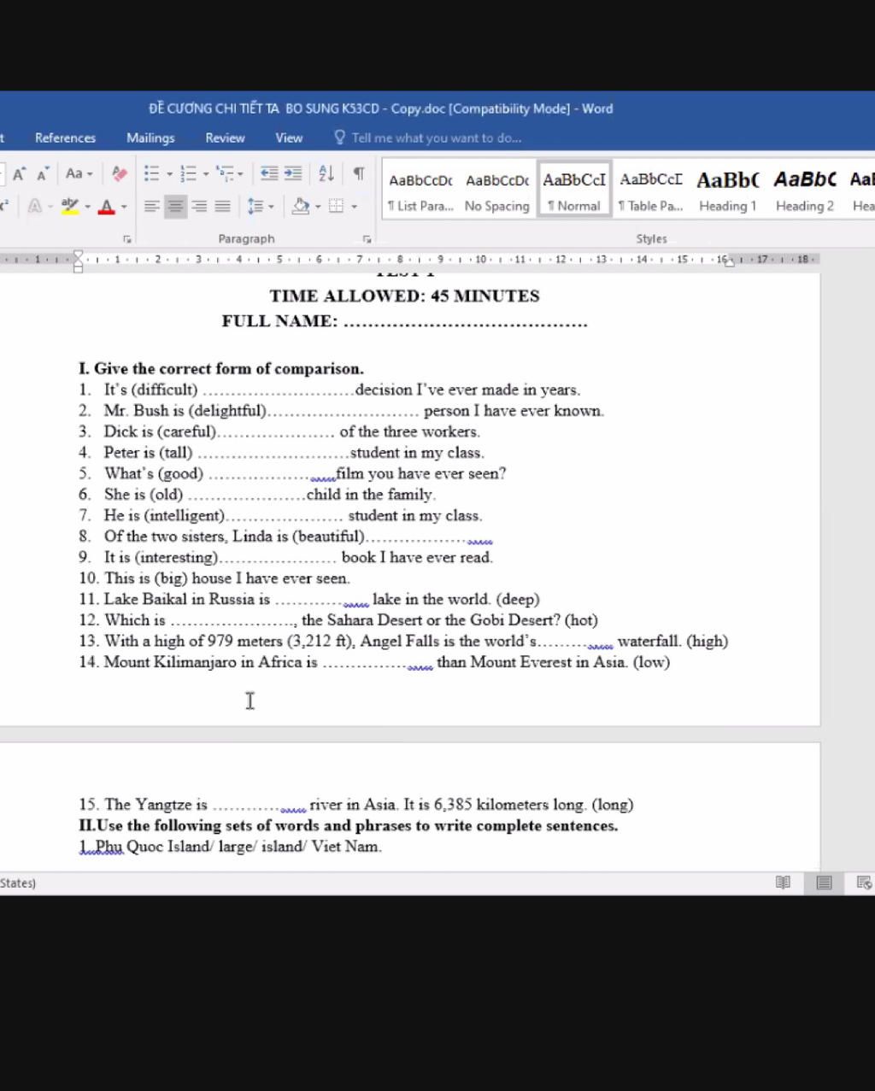Click the language 'States)' status bar entry

(18, 883)
